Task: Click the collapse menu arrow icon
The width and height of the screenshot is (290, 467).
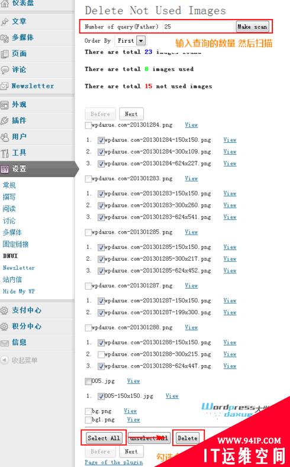Action: (x=4, y=360)
